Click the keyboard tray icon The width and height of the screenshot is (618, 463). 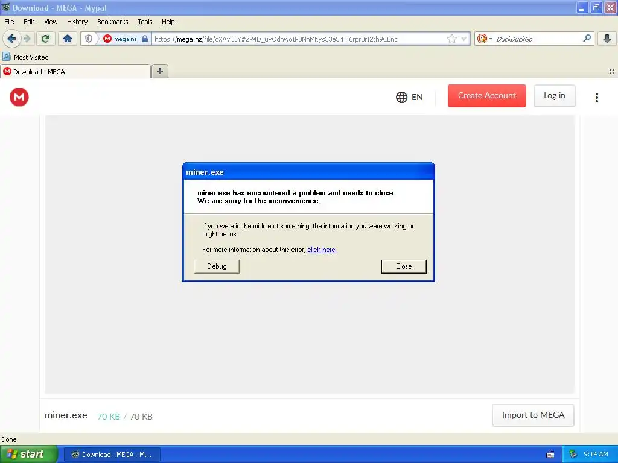point(550,455)
